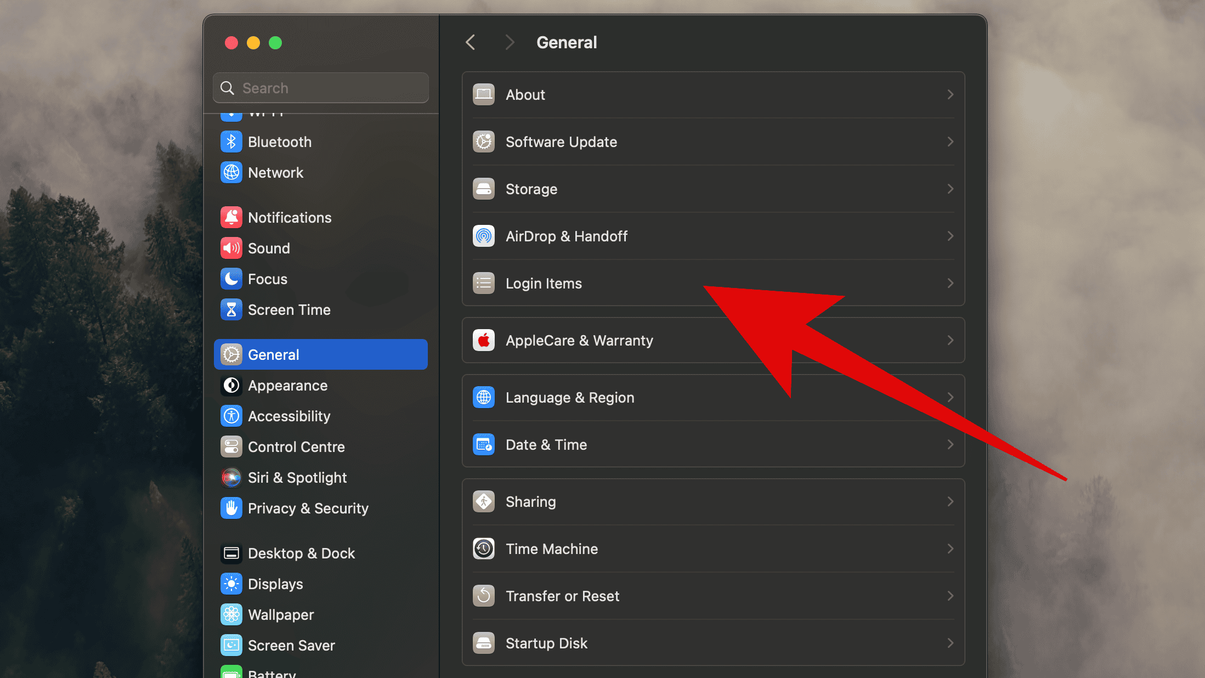
Task: Open the Date & Time settings
Action: point(546,445)
